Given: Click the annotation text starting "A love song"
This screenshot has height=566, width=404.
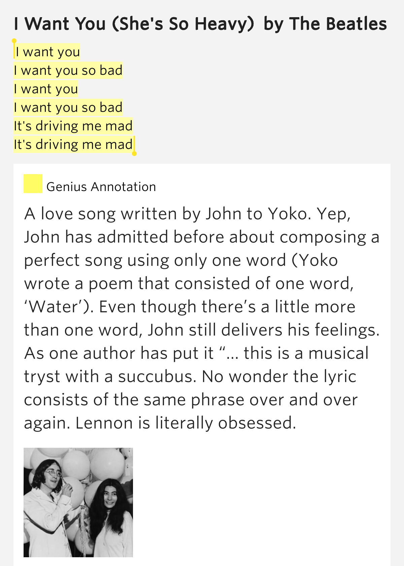Looking at the screenshot, I should point(202,318).
